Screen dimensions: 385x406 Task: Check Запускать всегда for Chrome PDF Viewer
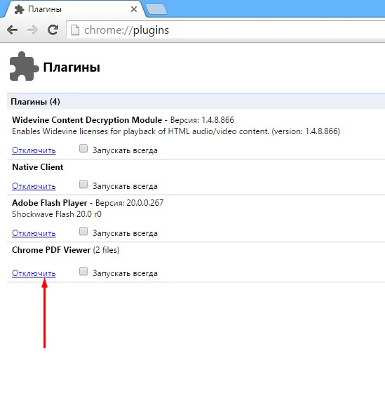[83, 272]
